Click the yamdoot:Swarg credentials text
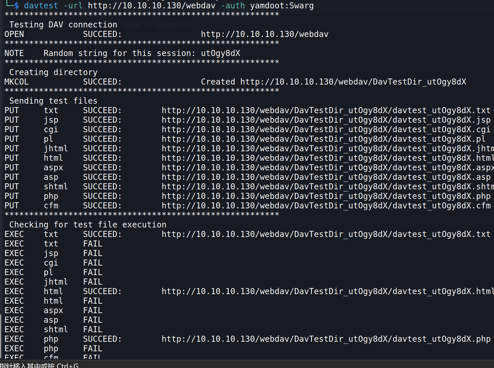The image size is (494, 368). [282, 5]
